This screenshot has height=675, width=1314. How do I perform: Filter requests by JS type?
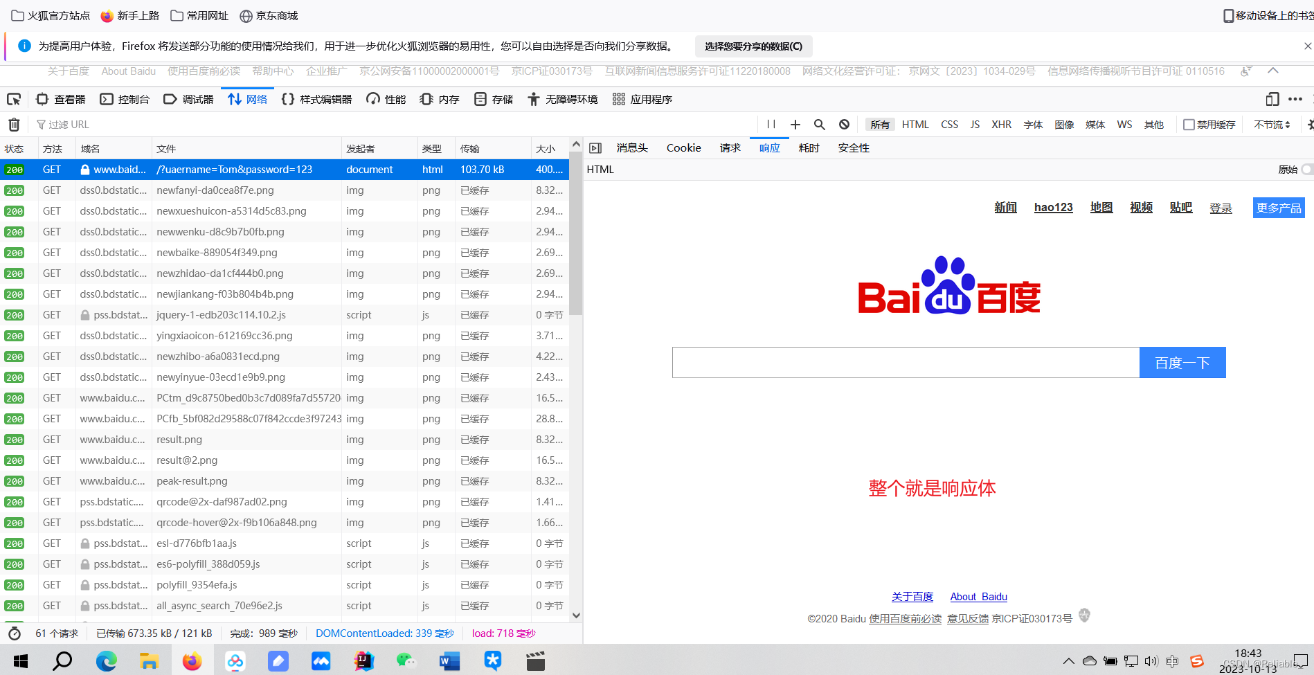coord(975,125)
